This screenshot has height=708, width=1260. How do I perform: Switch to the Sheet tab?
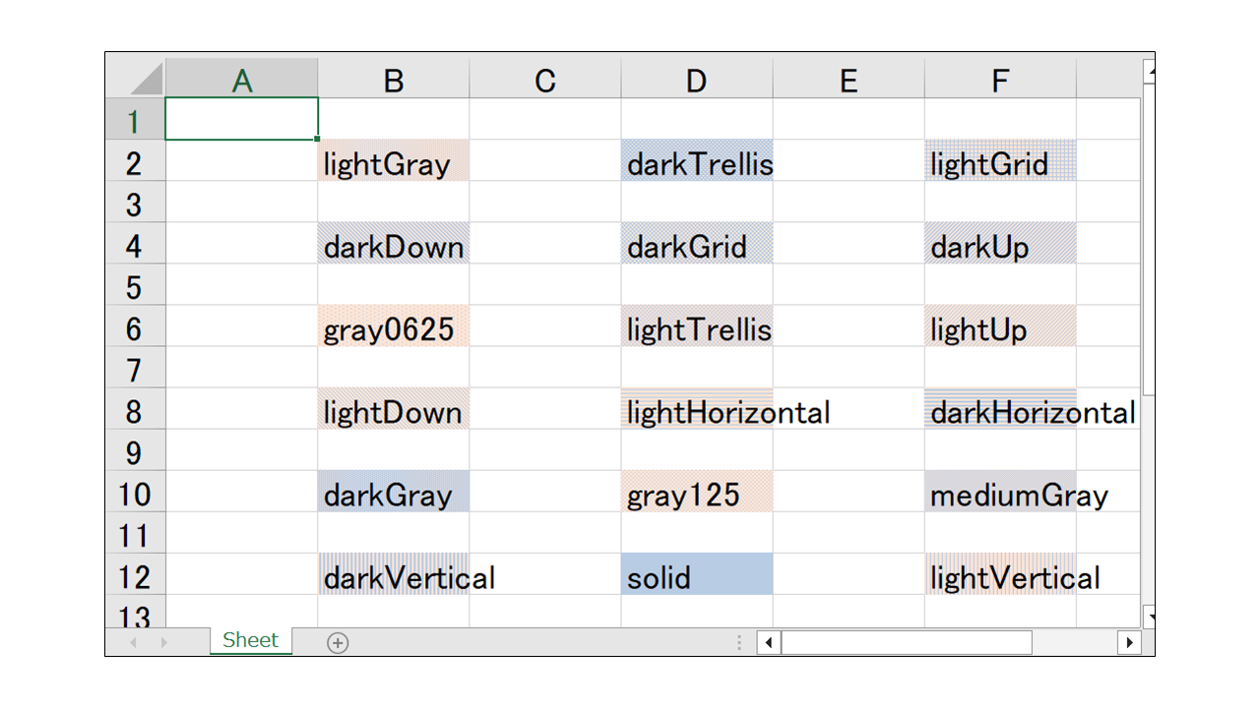click(250, 641)
